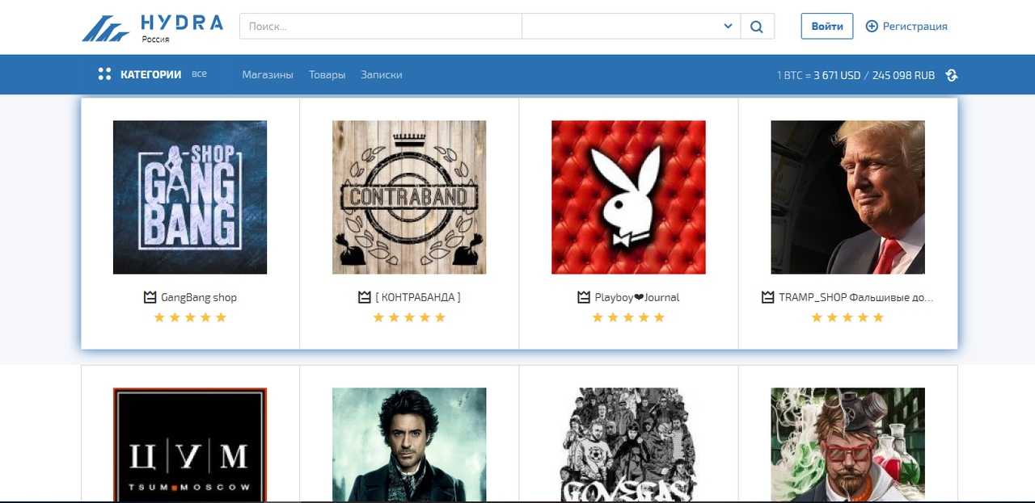Viewport: 1035px width, 503px height.
Task: Click the crown icon next to GangBang shop
Action: click(150, 297)
